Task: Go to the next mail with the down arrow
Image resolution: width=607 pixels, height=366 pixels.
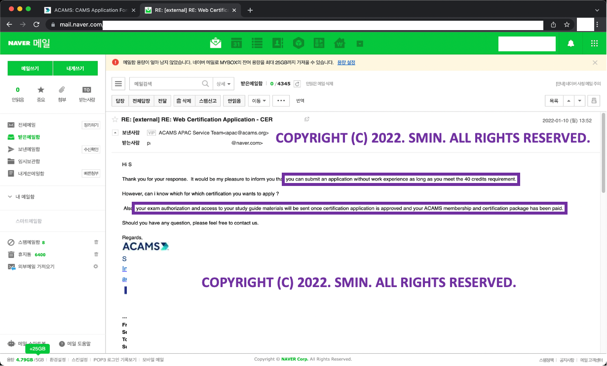Action: pos(580,101)
